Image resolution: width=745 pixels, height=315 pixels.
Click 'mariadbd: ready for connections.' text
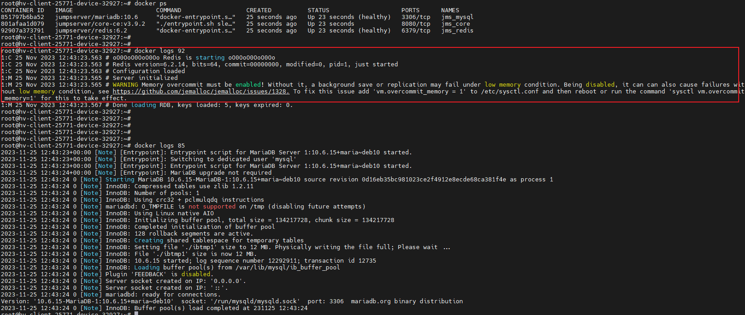tap(163, 295)
